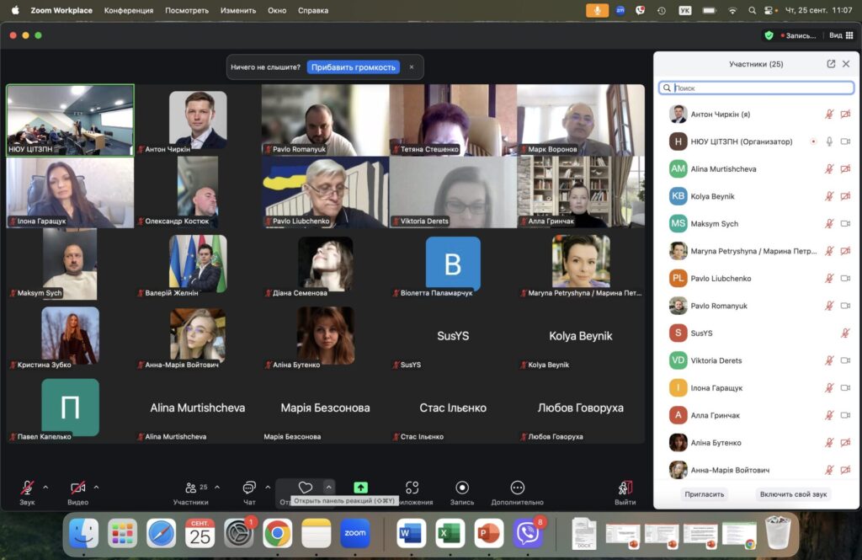Click orange microphone indicator in menu bar

(597, 10)
